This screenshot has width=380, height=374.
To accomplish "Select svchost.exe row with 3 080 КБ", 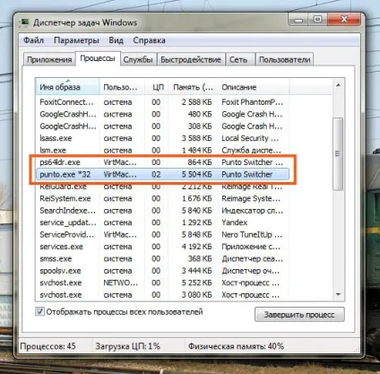I will coord(162,295).
